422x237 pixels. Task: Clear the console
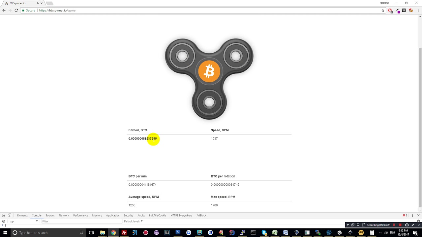coord(4,222)
